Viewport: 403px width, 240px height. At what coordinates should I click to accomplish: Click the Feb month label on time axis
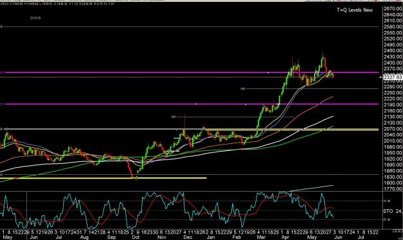[x=237, y=237]
